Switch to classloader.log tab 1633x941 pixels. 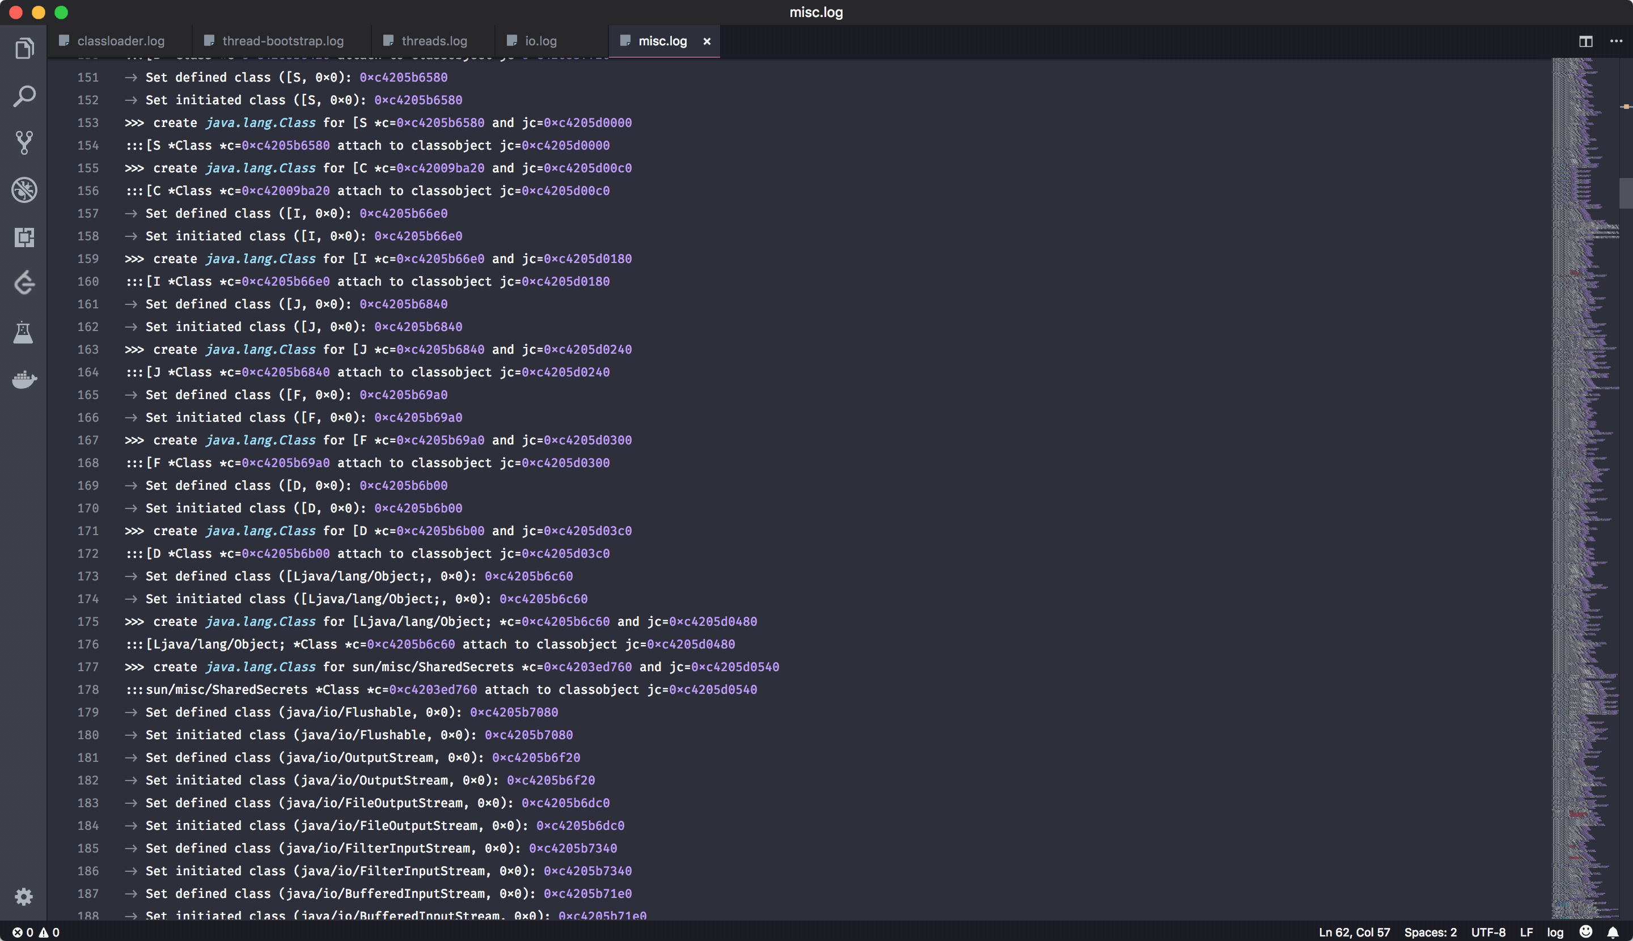[120, 41]
